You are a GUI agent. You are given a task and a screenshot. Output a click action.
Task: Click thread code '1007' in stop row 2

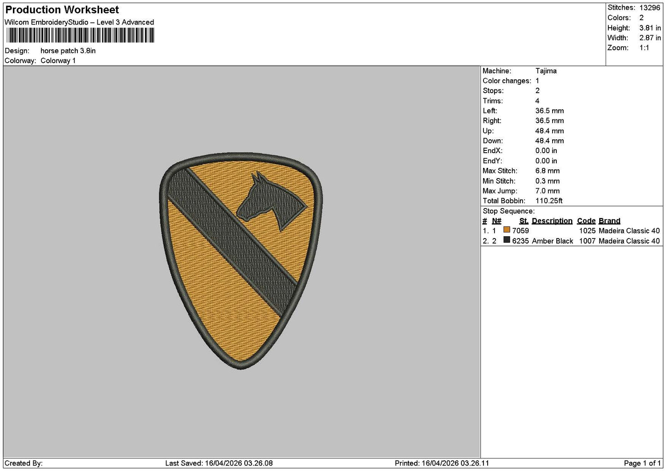[x=587, y=241]
